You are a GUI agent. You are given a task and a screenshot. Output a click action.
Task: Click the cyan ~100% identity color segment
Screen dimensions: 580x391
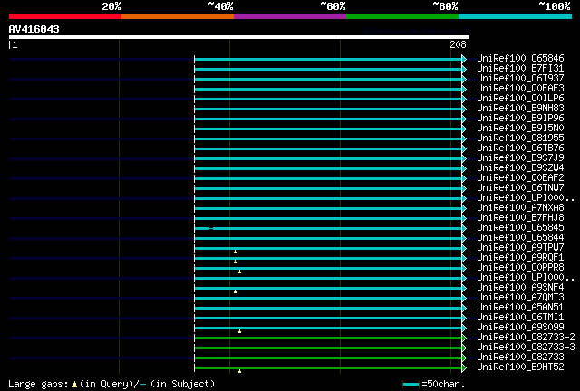(515, 16)
